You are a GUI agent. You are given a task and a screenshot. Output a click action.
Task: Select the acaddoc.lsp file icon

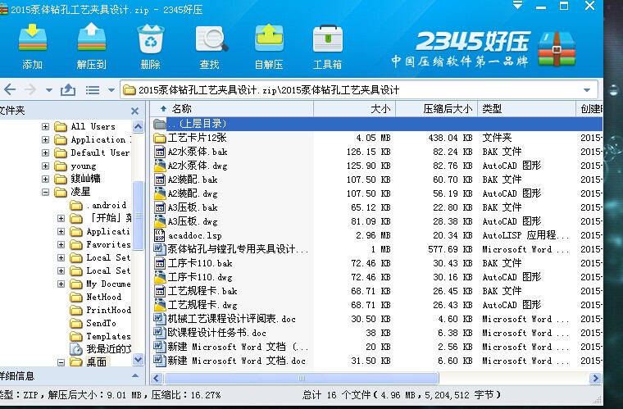(x=160, y=235)
